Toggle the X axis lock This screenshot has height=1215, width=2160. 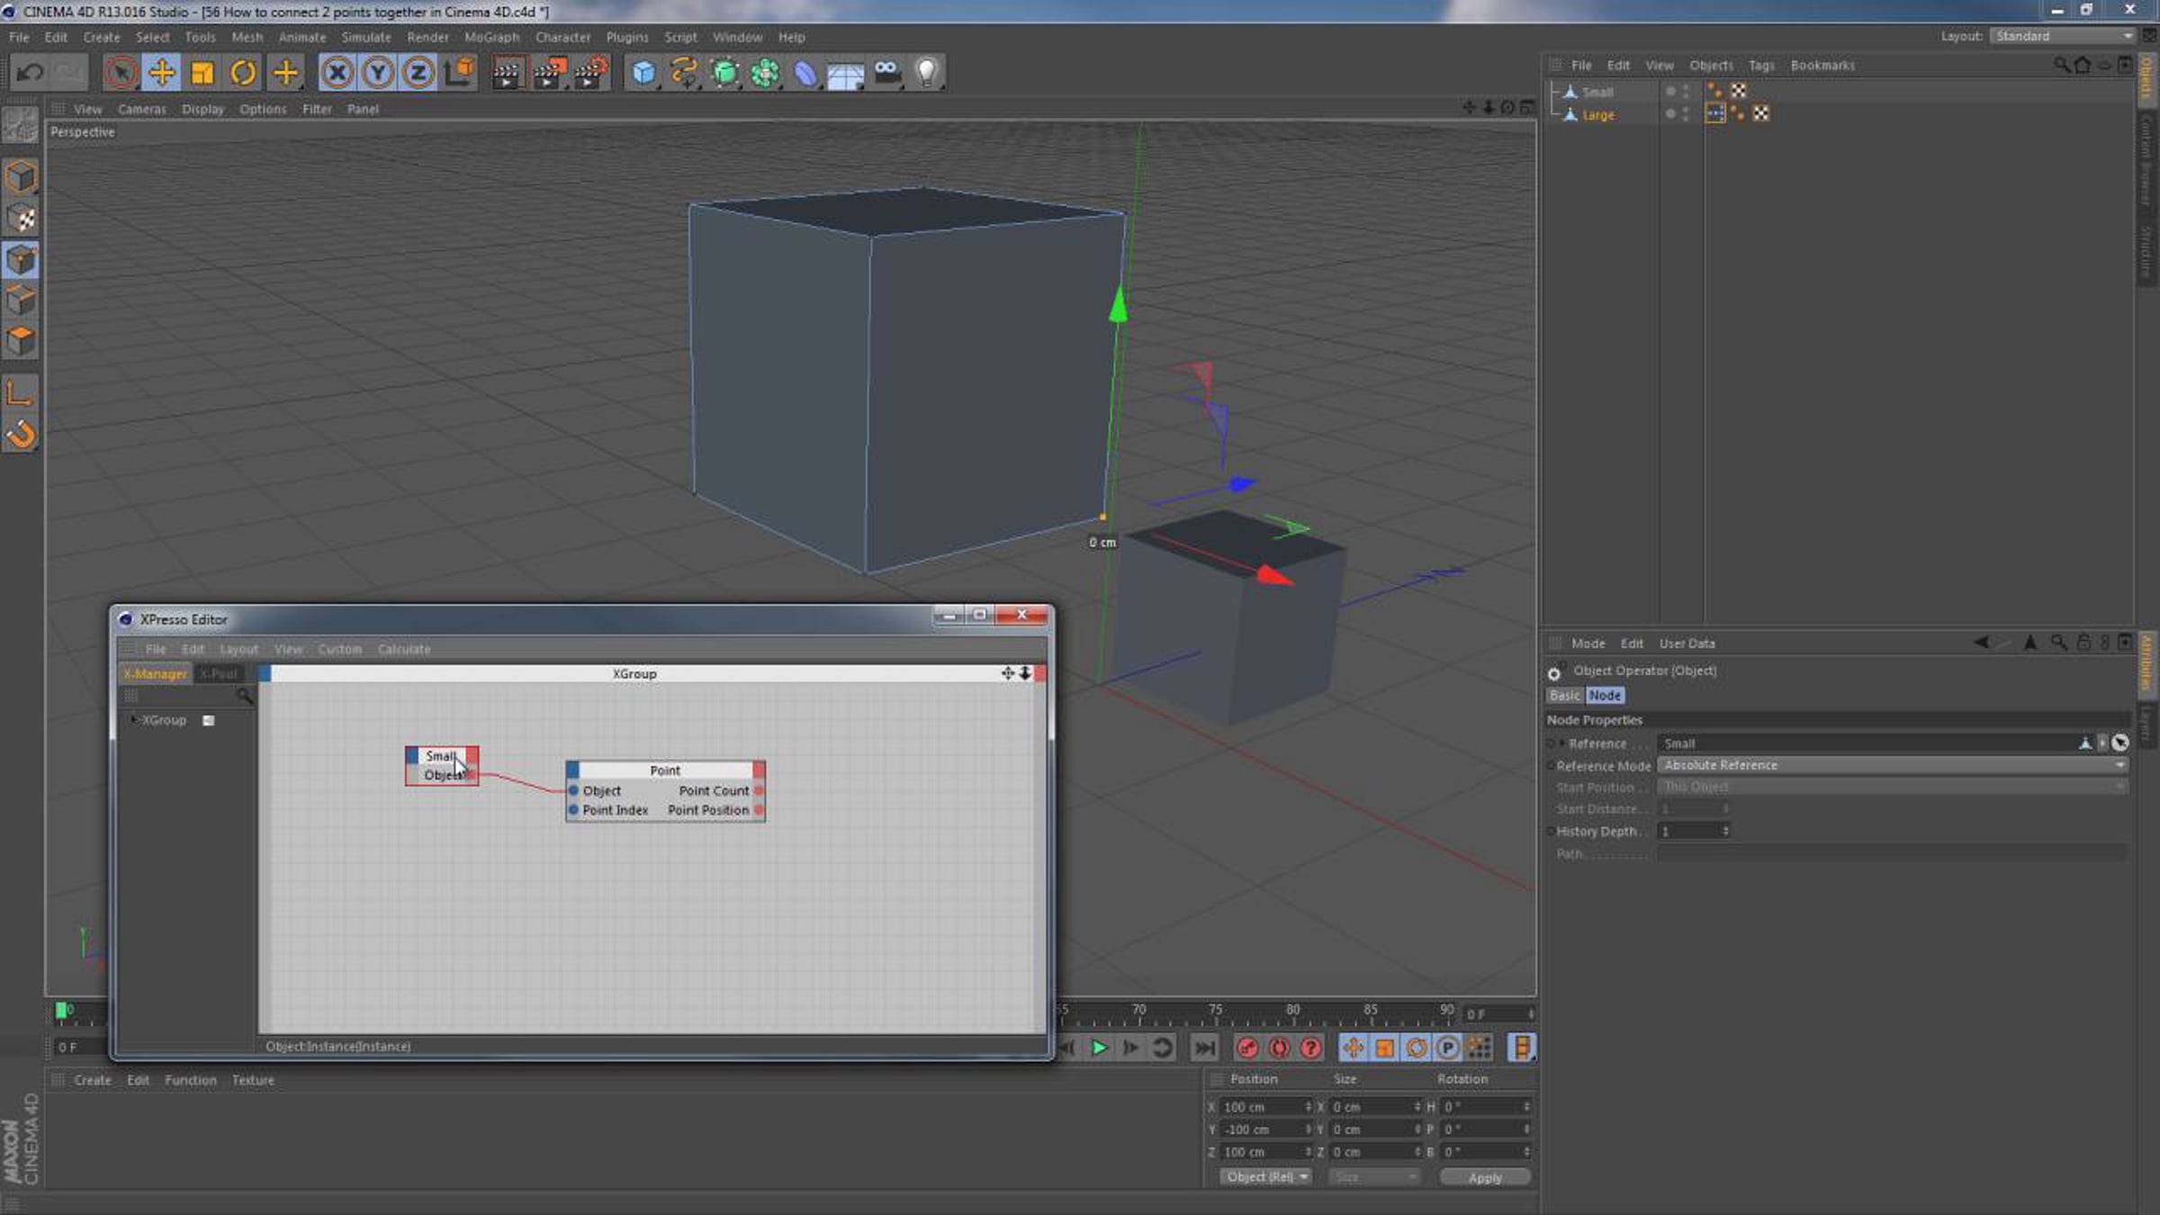tap(337, 72)
